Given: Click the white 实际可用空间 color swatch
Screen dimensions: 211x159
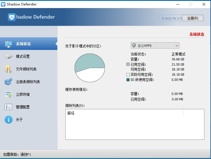Looking at the screenshot, I should pyautogui.click(x=128, y=74).
